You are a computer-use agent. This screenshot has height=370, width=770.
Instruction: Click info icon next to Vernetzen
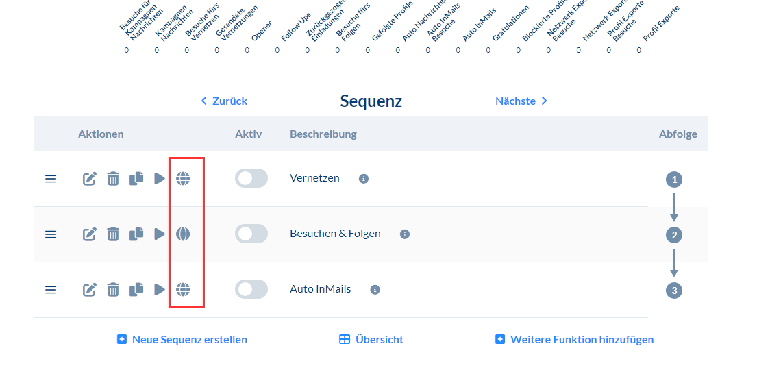point(364,179)
